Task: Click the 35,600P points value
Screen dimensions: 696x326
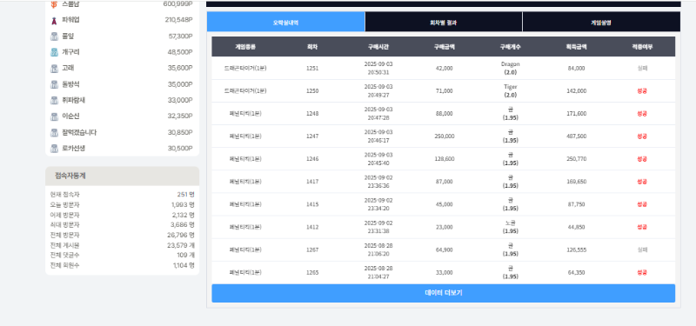Action: coord(180,69)
